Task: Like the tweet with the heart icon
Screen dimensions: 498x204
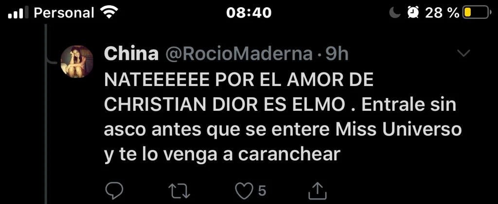Action: (243, 191)
